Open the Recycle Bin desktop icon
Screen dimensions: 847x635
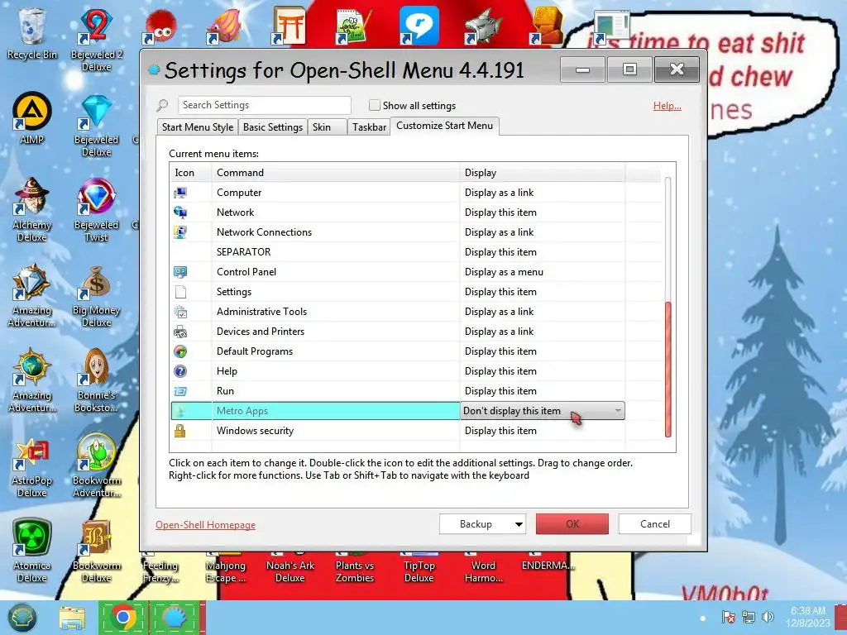32,33
